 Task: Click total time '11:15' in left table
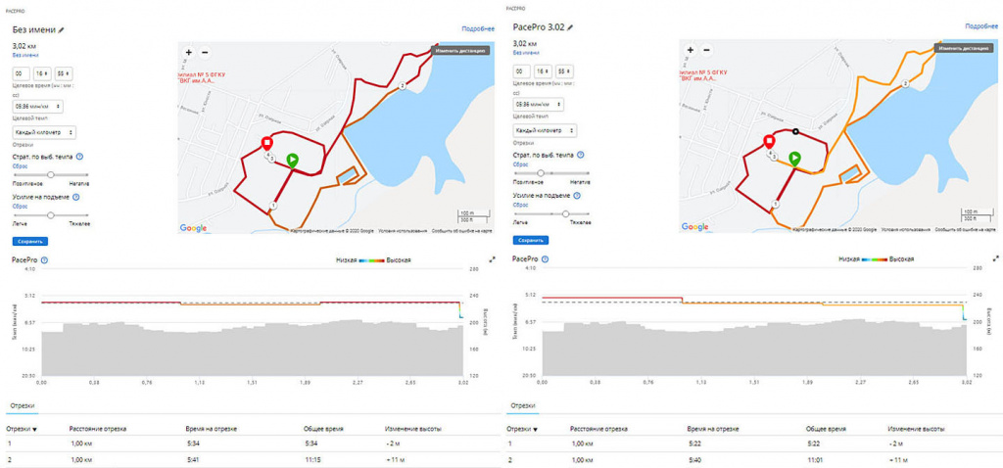(312, 460)
